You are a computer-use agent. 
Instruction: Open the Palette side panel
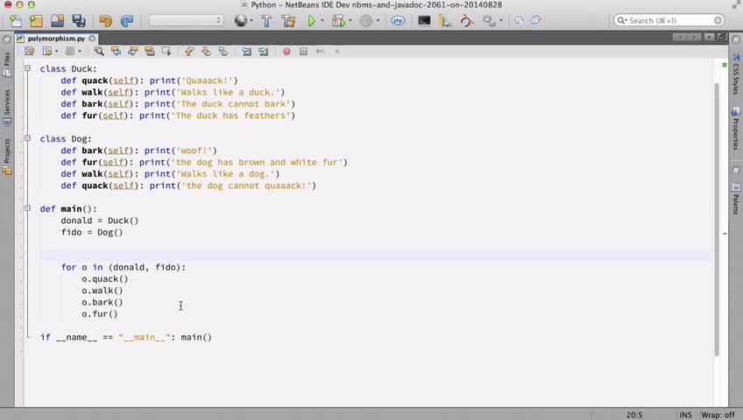735,199
